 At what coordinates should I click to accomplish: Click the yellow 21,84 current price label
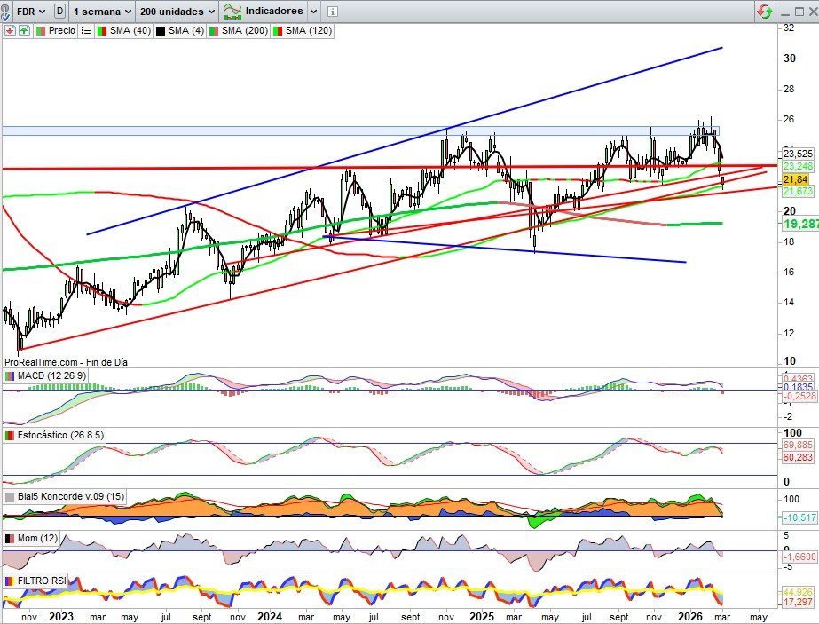click(x=796, y=180)
